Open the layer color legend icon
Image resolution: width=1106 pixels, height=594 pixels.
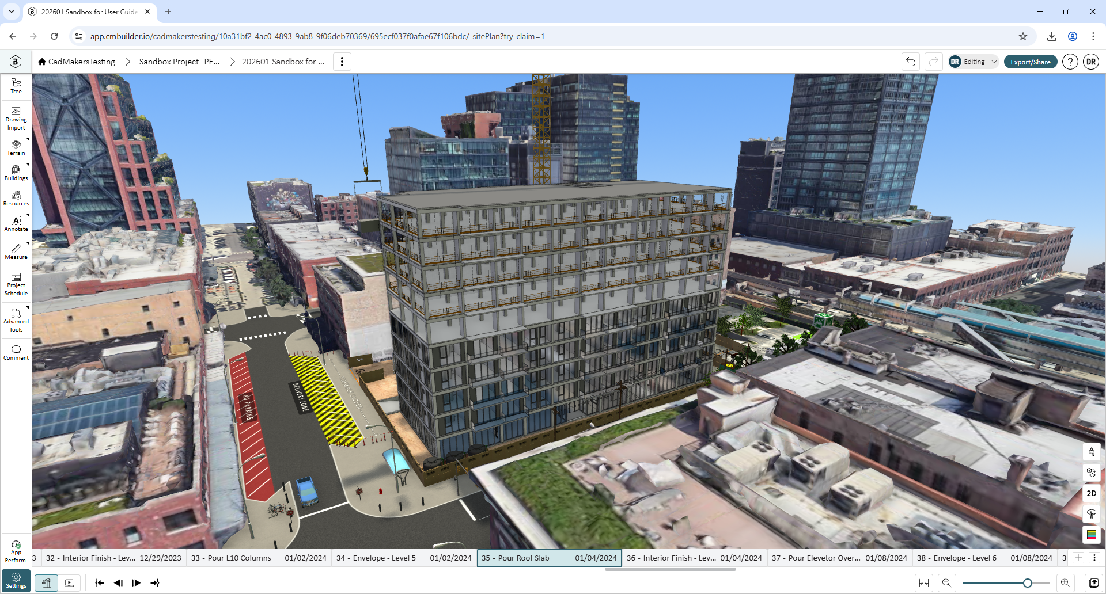pos(1092,535)
